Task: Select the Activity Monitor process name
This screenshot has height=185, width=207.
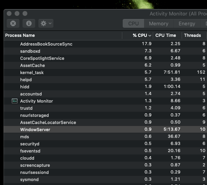Action: [36, 101]
